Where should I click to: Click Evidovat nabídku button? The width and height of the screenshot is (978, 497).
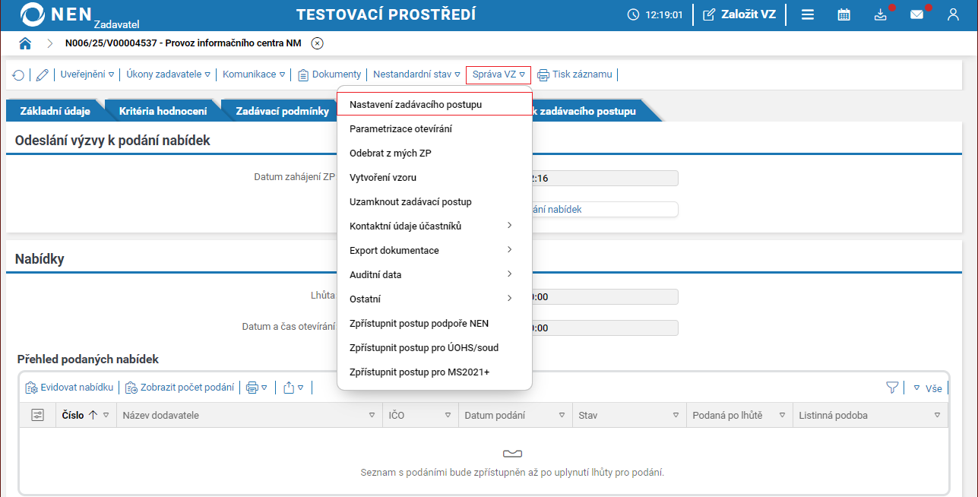pos(69,388)
